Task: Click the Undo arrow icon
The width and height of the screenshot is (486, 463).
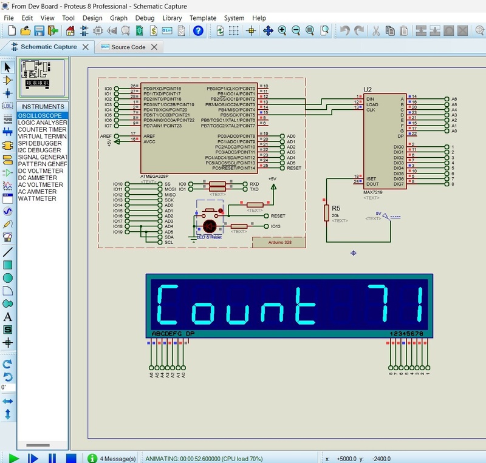Action: (x=344, y=31)
